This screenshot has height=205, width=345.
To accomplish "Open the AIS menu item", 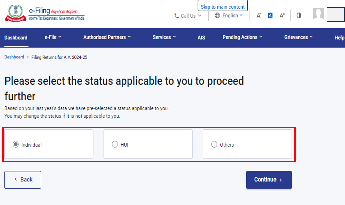I will [201, 38].
